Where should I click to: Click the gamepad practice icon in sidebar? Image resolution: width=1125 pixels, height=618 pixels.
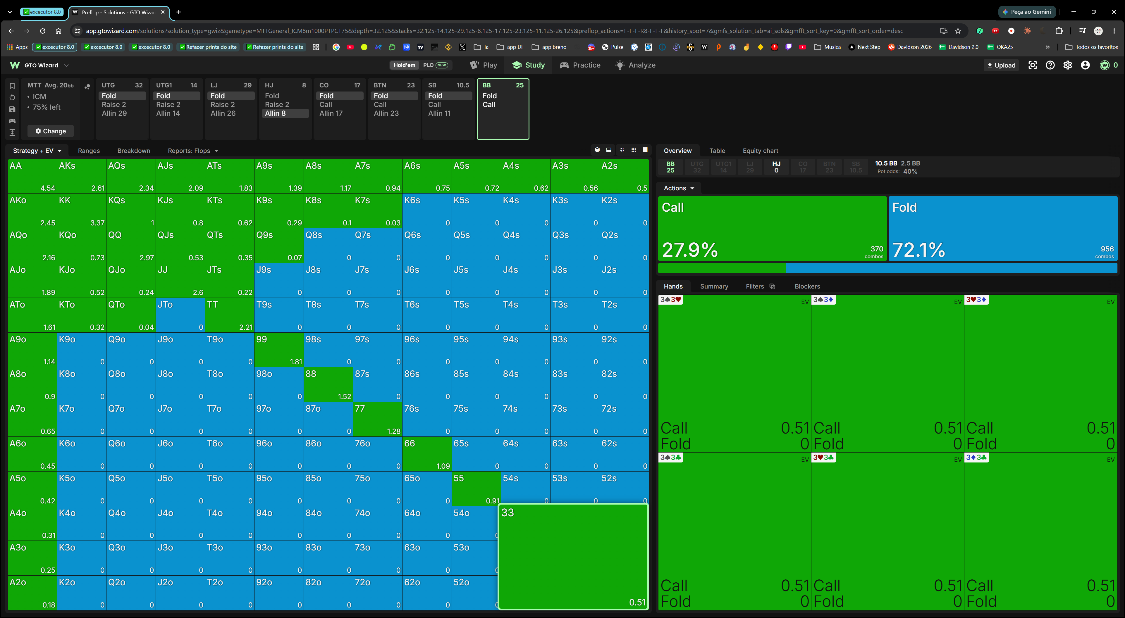click(12, 121)
